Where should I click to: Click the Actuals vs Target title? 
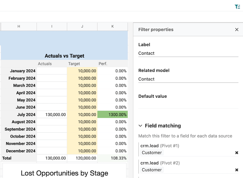[65, 56]
